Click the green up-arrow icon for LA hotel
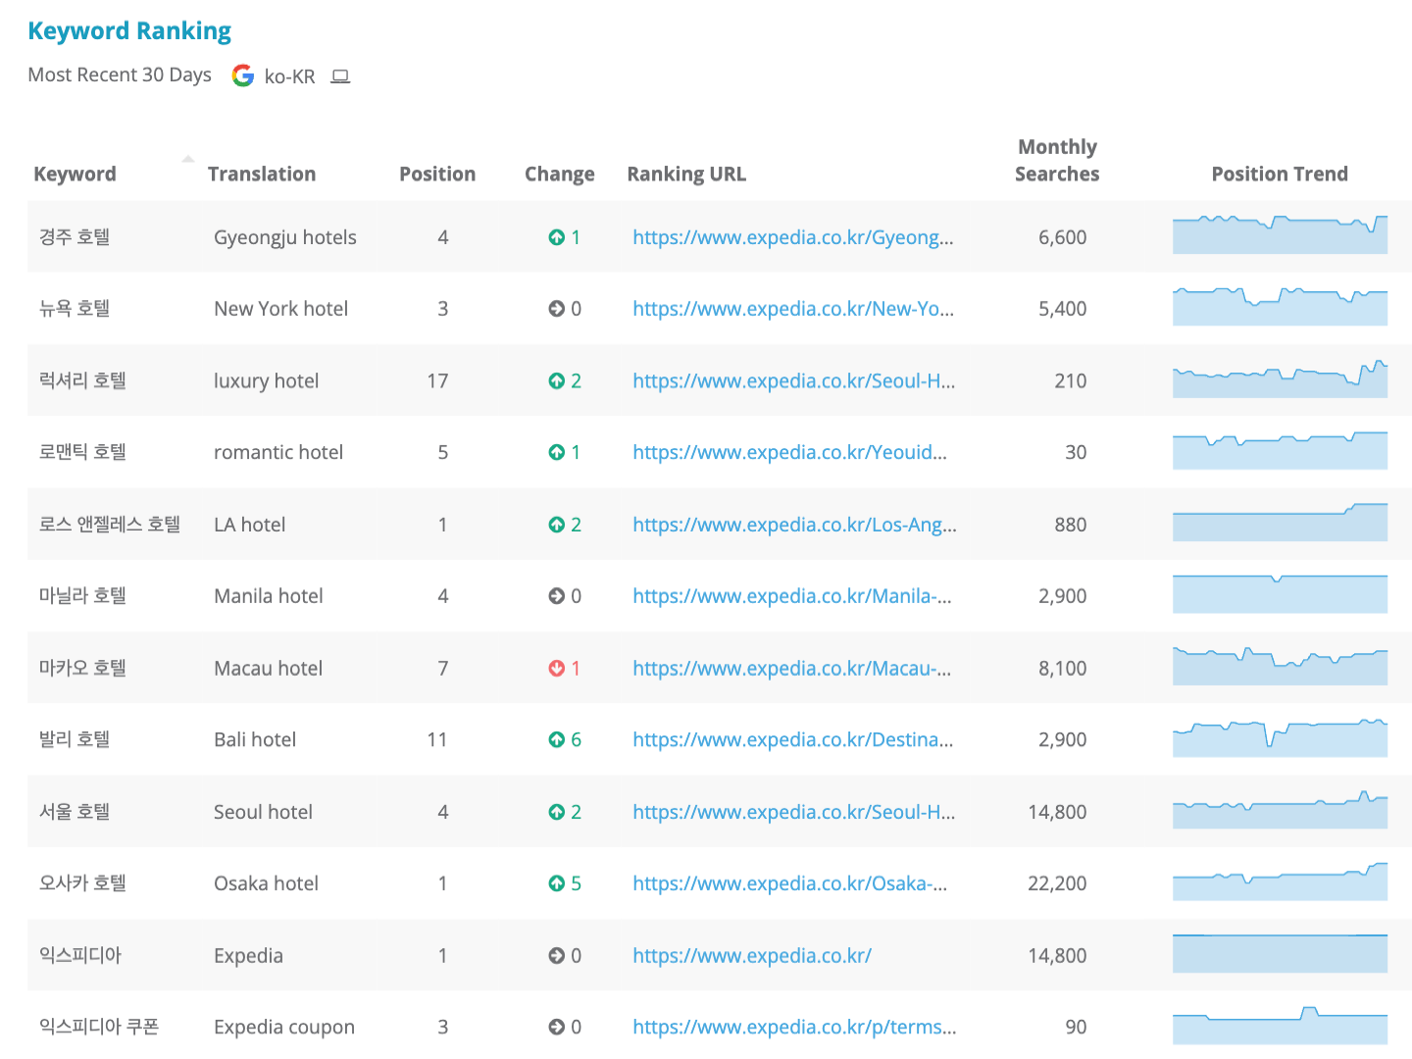 [556, 525]
